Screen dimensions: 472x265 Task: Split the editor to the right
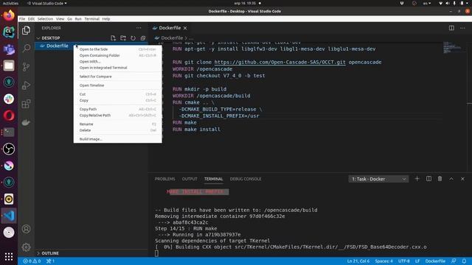click(451, 28)
